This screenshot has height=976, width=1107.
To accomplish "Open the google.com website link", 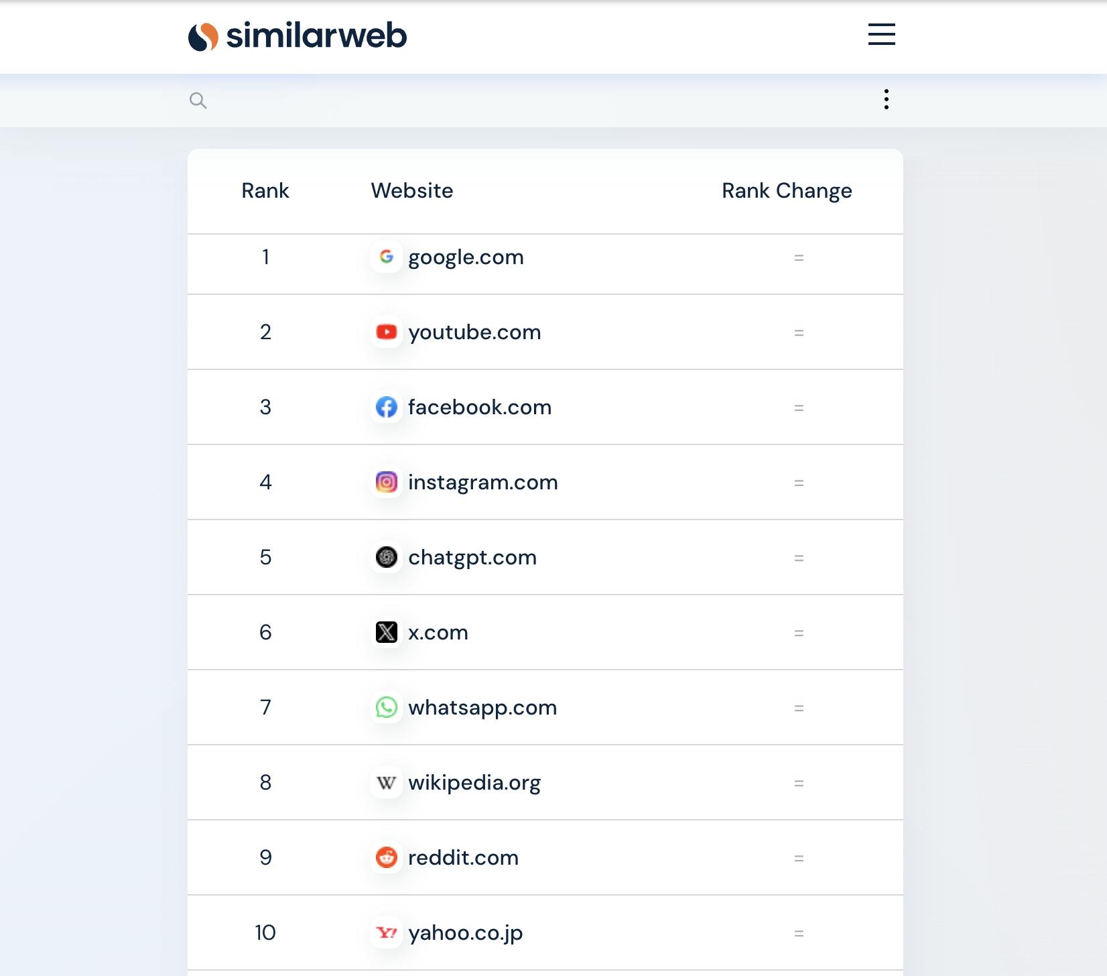I will tap(466, 257).
